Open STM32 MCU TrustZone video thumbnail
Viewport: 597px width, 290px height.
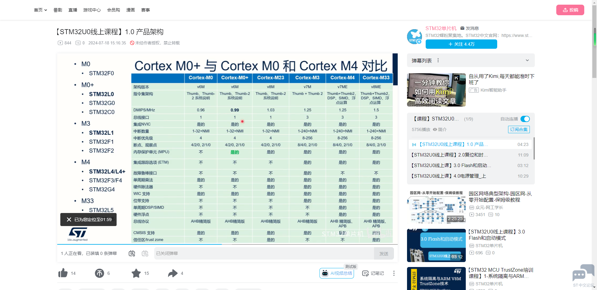[436, 279]
